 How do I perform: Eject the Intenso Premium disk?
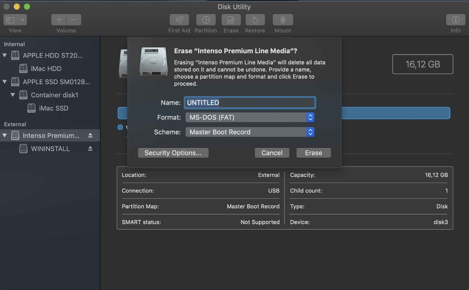90,135
